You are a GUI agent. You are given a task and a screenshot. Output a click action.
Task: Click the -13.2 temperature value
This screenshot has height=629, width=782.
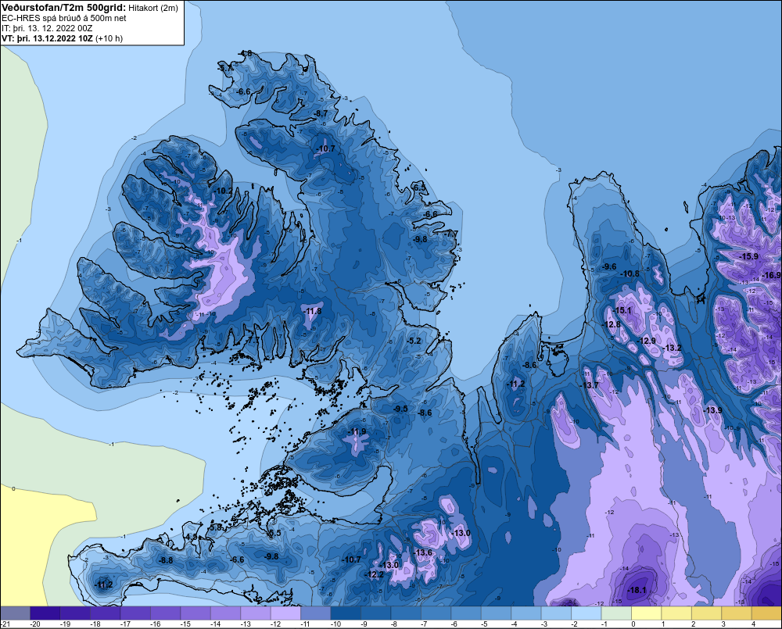pos(673,348)
